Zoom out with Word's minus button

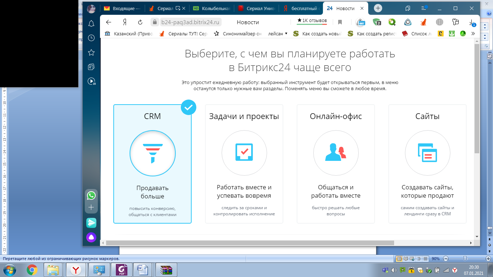click(446, 259)
